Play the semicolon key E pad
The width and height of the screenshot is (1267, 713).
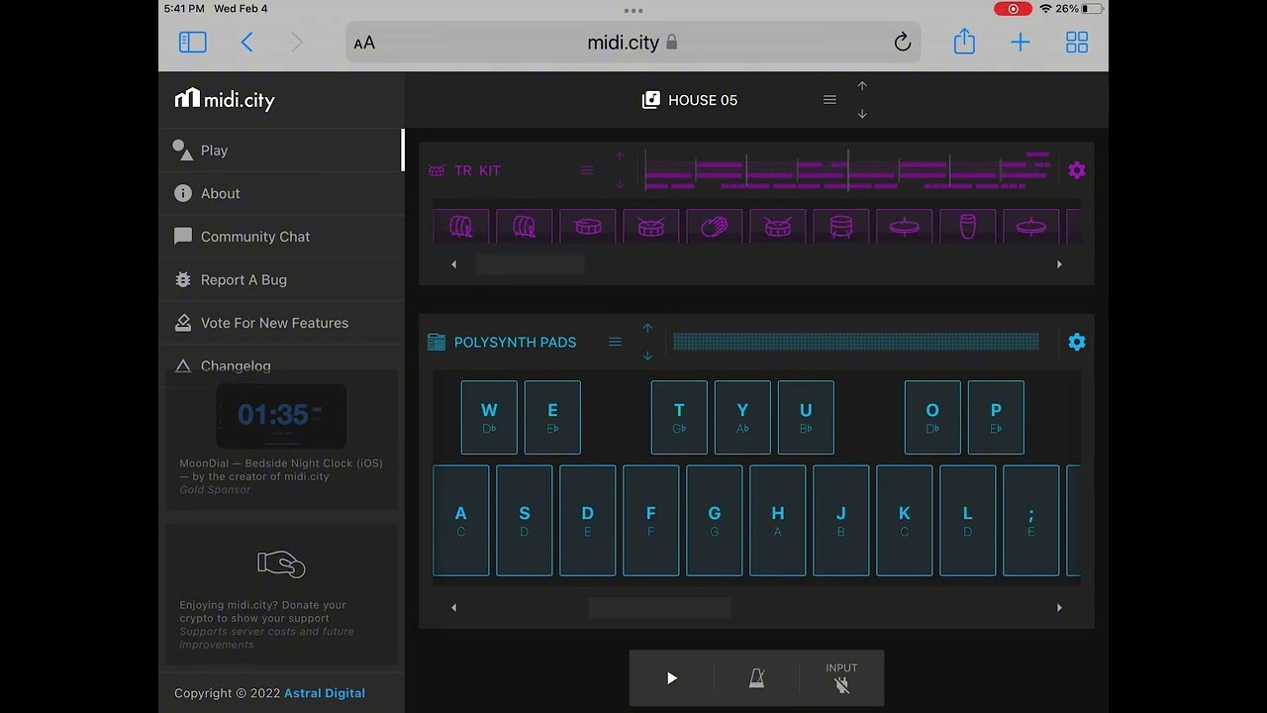tap(1031, 521)
